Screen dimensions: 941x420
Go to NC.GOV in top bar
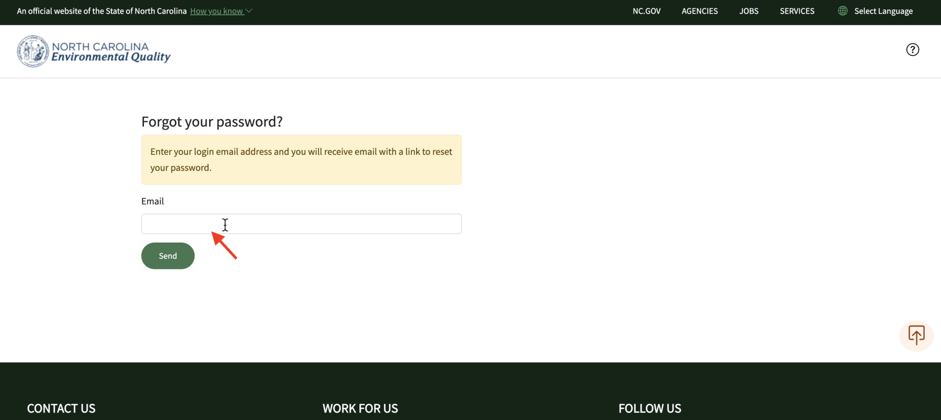646,11
